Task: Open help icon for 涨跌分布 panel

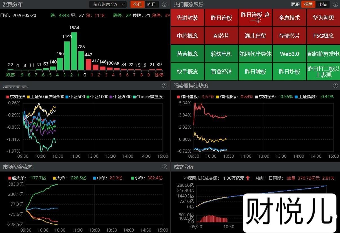Action: [165, 5]
